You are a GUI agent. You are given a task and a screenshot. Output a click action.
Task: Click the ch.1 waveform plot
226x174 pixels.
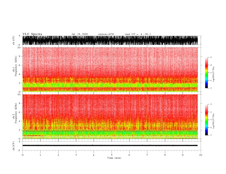(x=110, y=40)
